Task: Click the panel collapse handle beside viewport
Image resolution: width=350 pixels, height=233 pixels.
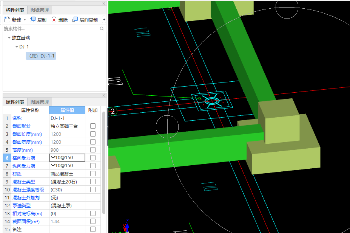Action: [x=108, y=127]
